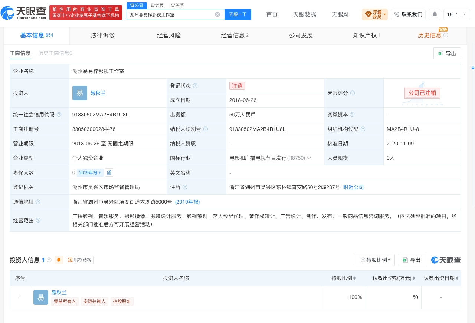The height and width of the screenshot is (323, 475).
Task: Switch to the 工商信息 sub-tab
Action: tap(20, 53)
